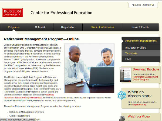Image resolution: width=162 pixels, height=121 pixels.
Task: Click the snowflake icon beside class start
Action: click(122, 95)
